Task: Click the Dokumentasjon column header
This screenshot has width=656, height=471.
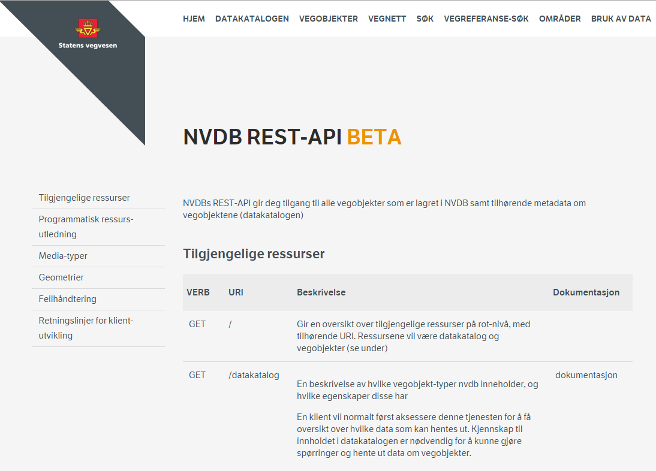Action: (586, 292)
